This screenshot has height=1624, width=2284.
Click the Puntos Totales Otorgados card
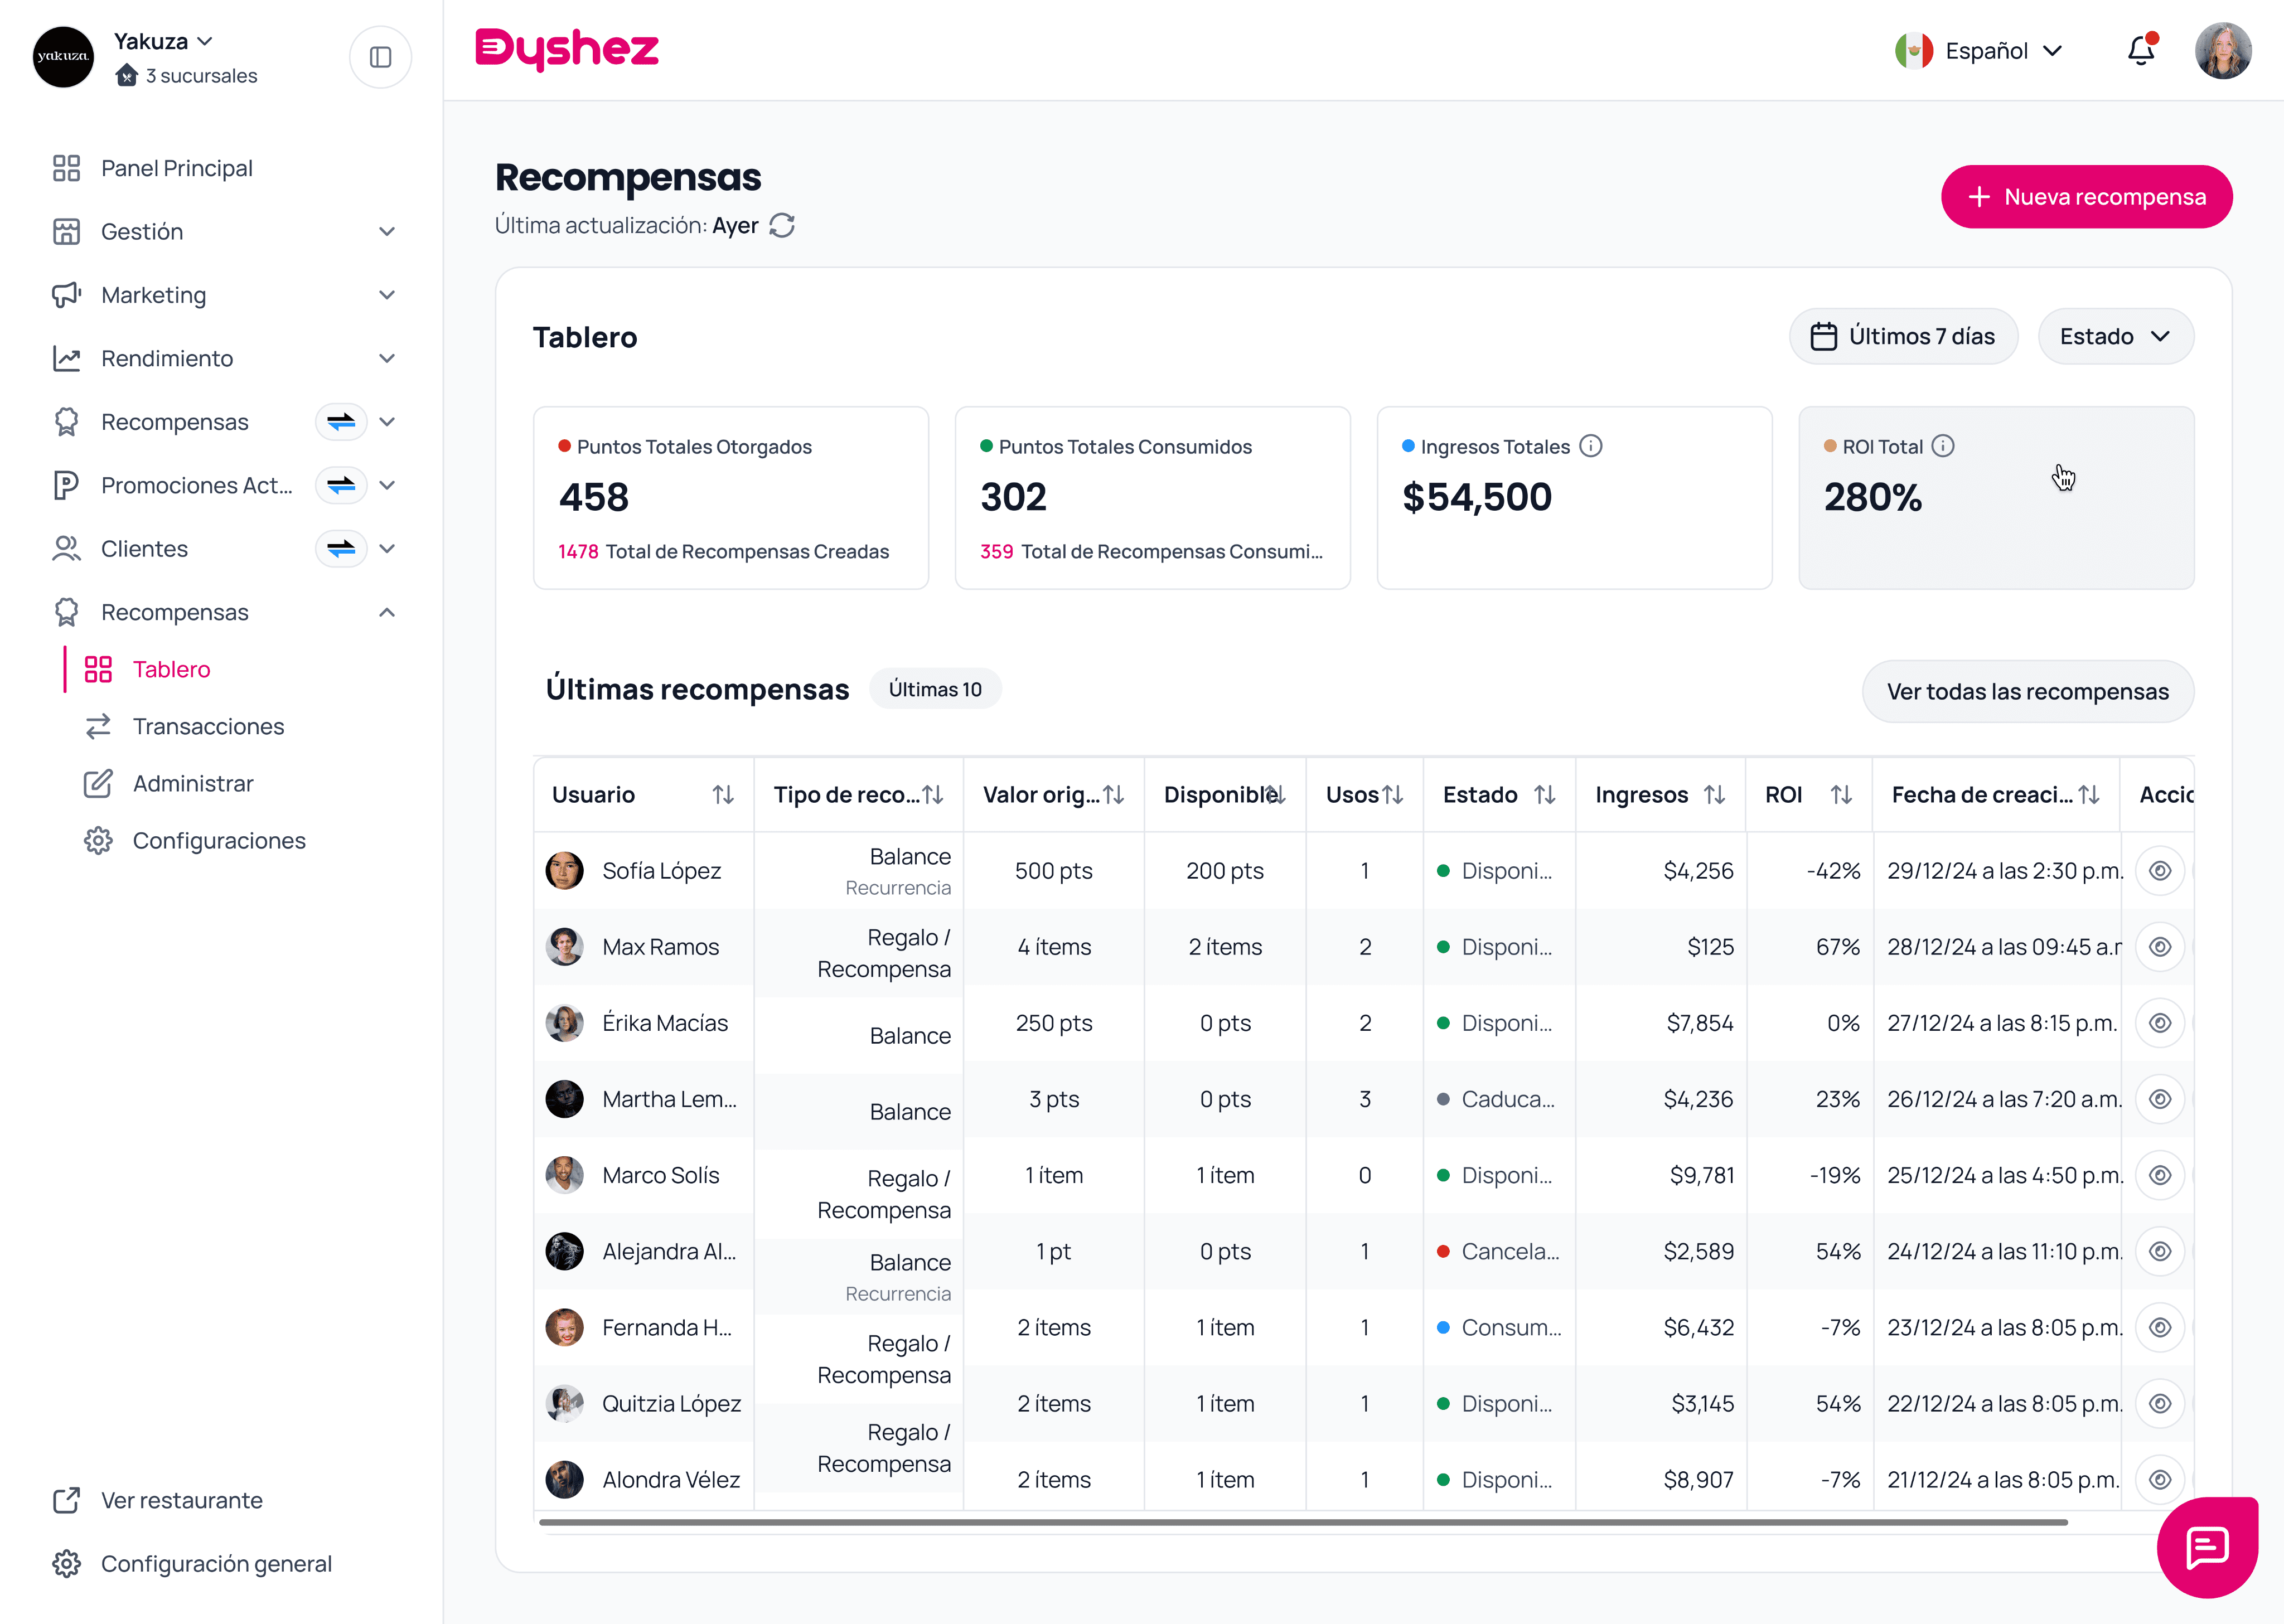[x=731, y=498]
